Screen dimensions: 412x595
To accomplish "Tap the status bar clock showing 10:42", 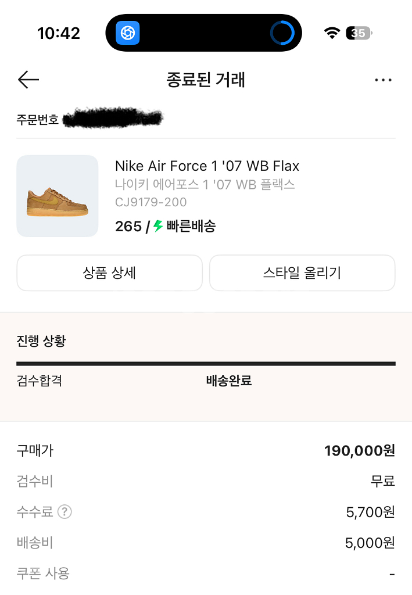I will click(x=59, y=33).
